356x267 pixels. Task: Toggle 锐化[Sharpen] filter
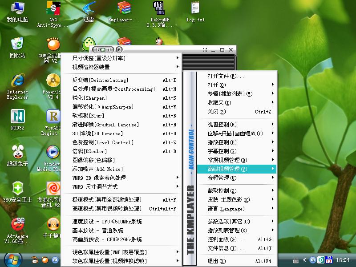[x=121, y=98]
